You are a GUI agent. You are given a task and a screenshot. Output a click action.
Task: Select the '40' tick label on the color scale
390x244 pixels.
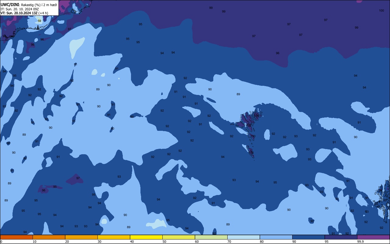[x=132, y=242]
